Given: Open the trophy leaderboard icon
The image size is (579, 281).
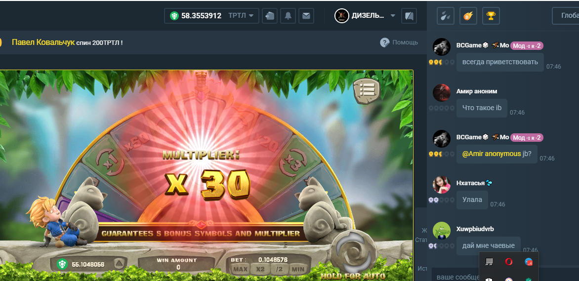Looking at the screenshot, I should 491,16.
